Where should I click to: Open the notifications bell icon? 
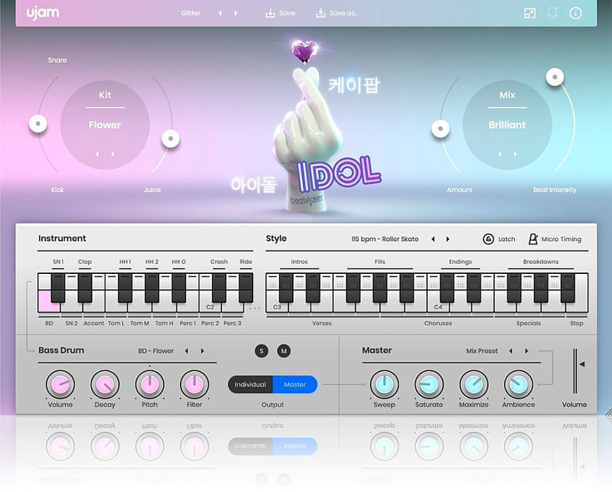tap(552, 13)
